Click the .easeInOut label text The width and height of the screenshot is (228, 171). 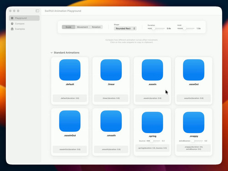click(x=70, y=135)
